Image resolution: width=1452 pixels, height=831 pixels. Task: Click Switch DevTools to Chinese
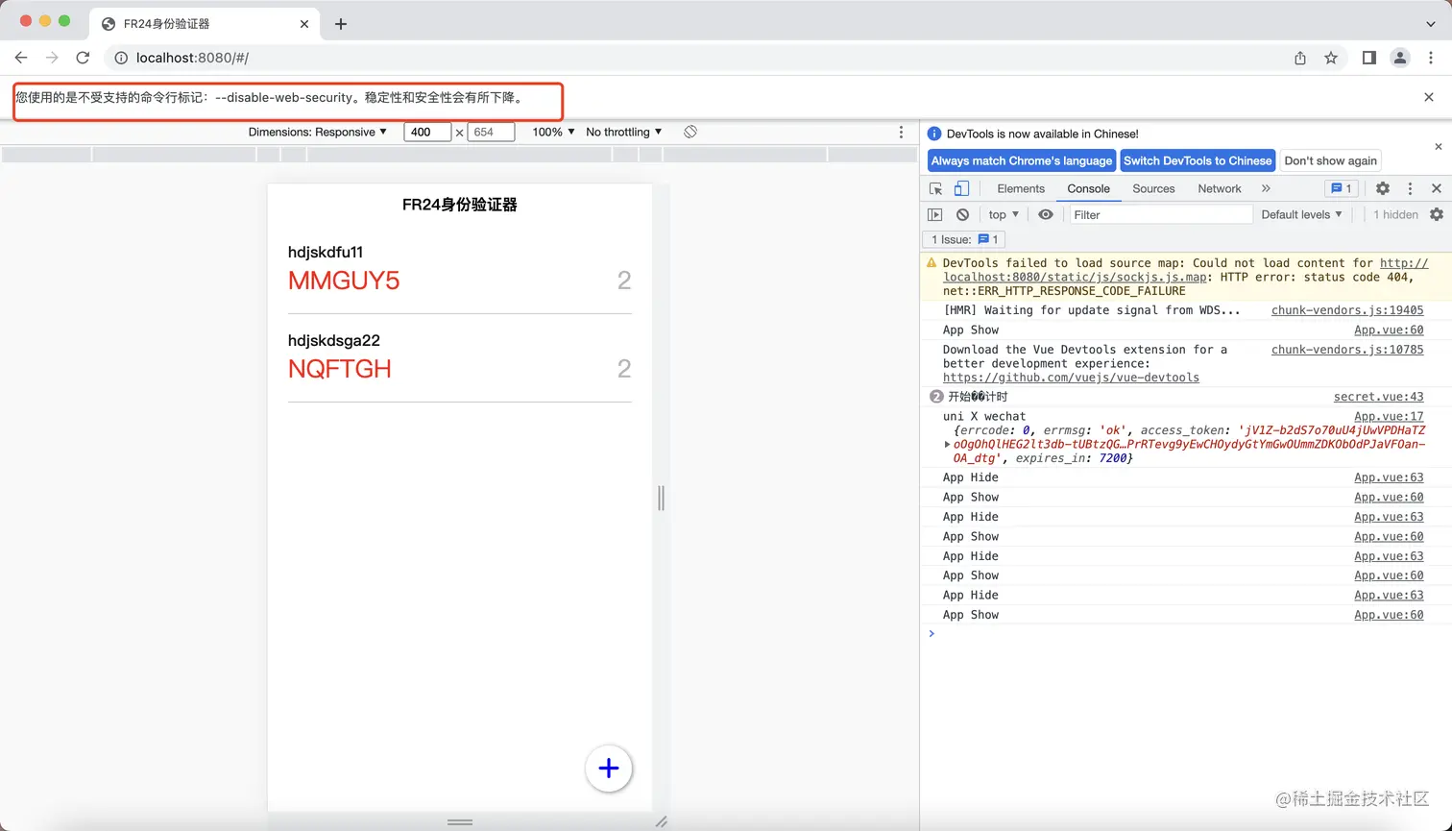(x=1198, y=160)
